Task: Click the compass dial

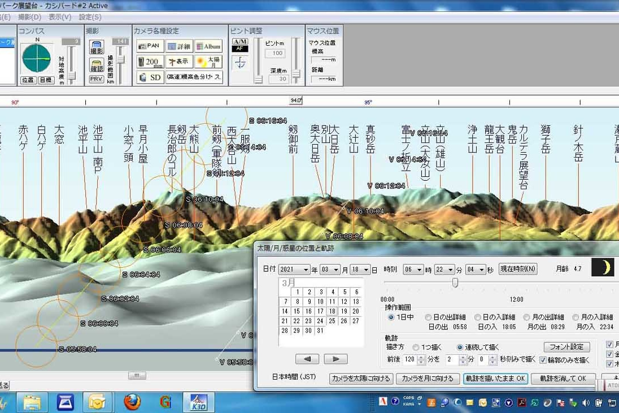Action: click(36, 58)
